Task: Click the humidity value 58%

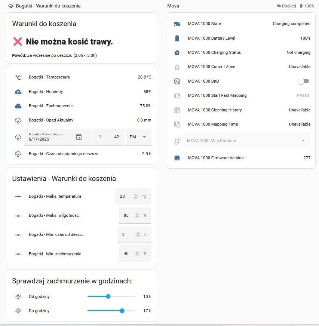Action: [x=147, y=92]
